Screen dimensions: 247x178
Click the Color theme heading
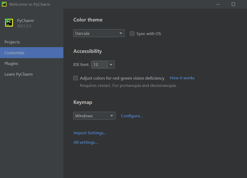coord(88,20)
